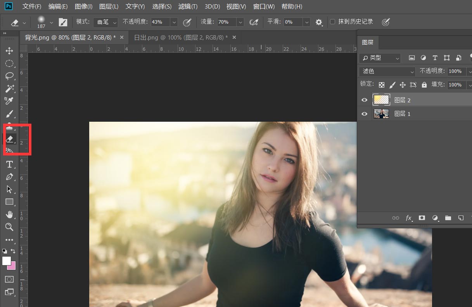Open the 模式 eraser mode dropdown

[105, 22]
